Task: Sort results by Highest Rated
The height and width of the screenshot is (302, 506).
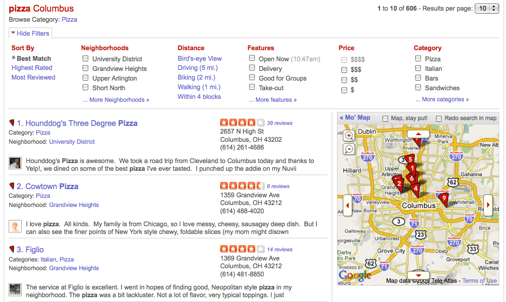Action: [32, 68]
